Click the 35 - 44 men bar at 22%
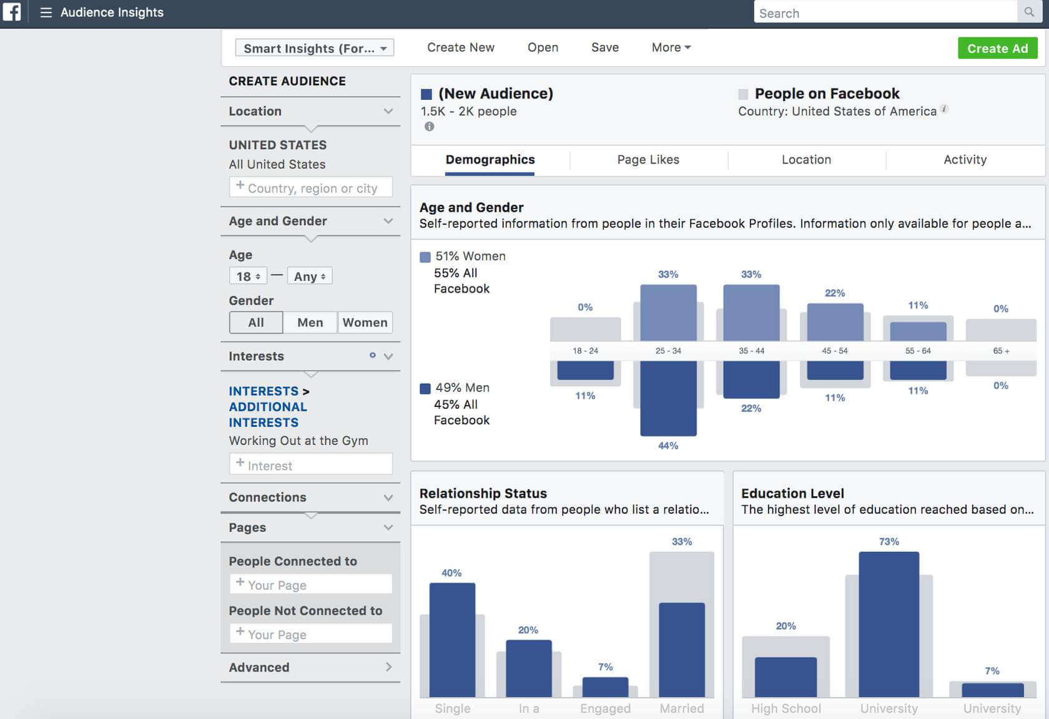 pos(751,379)
